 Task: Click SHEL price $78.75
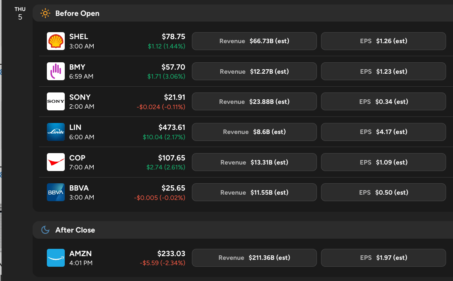[x=174, y=37]
